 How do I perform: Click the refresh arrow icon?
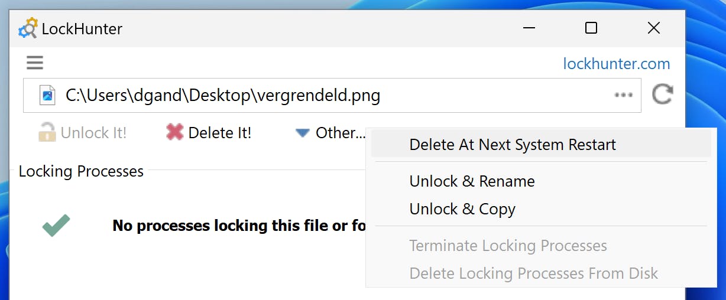tap(662, 94)
